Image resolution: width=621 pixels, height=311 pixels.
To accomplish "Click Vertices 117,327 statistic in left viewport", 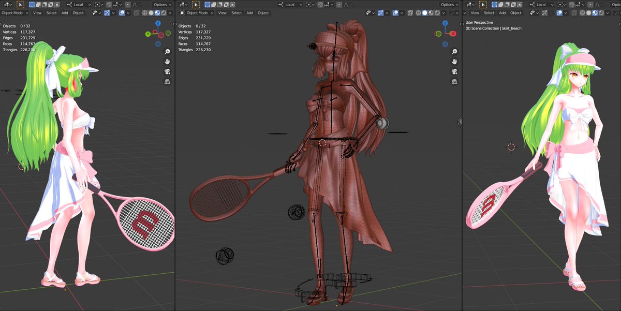I will point(19,32).
